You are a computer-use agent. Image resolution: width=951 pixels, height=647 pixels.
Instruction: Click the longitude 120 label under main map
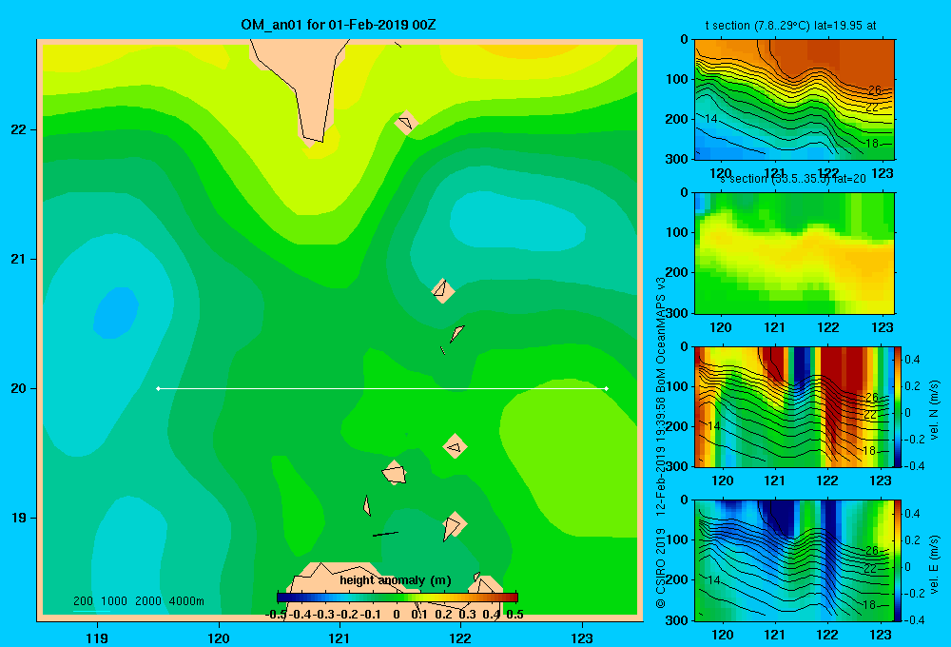coord(219,637)
